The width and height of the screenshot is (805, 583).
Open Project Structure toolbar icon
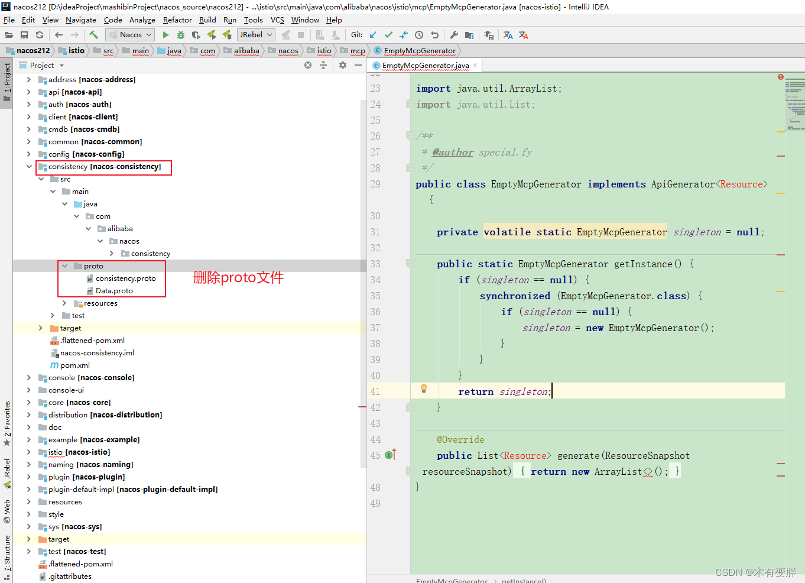coord(469,35)
